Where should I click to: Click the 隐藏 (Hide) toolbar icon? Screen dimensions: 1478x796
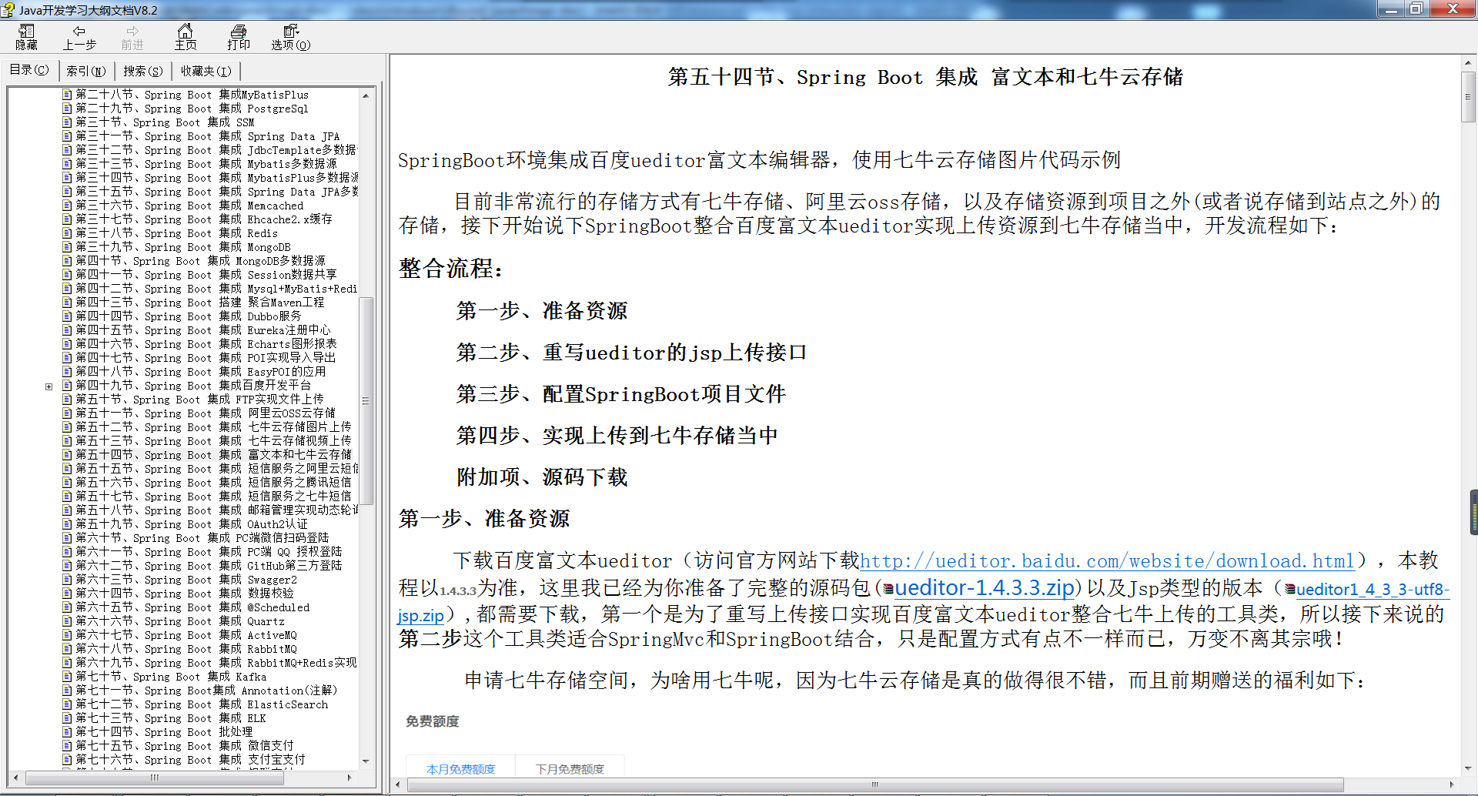[x=27, y=37]
